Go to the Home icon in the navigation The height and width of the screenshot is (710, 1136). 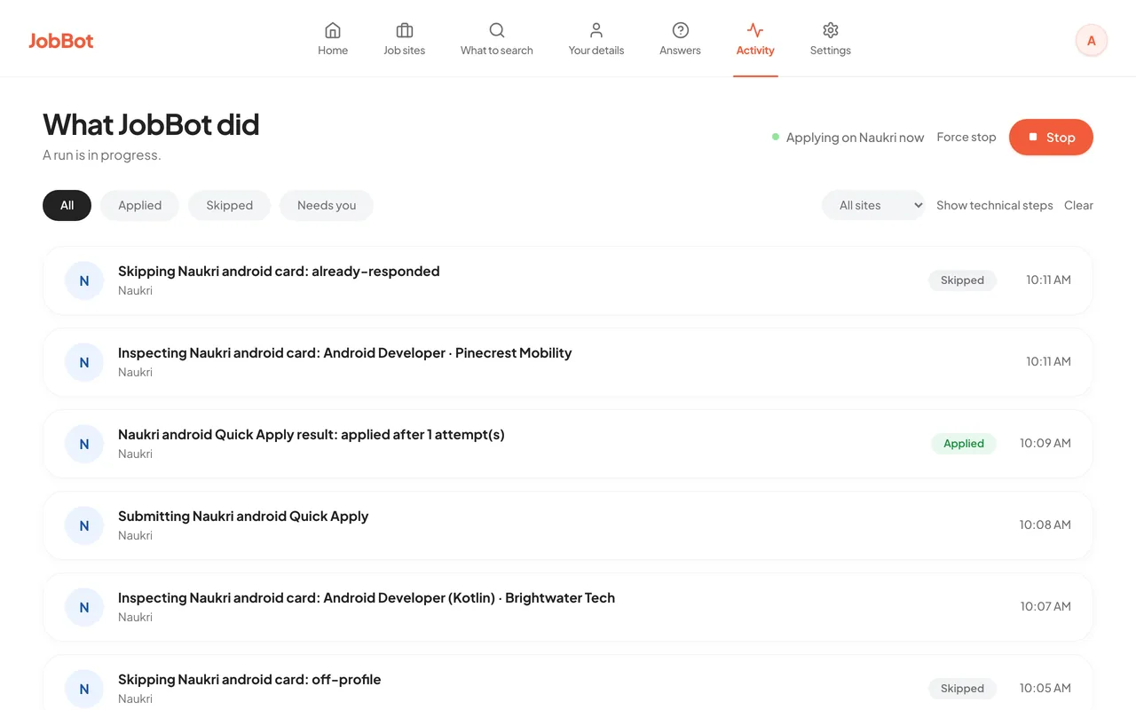333,30
